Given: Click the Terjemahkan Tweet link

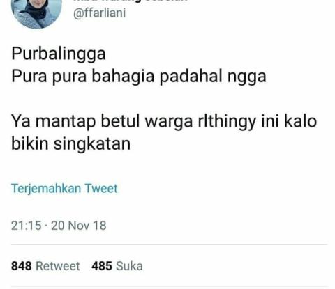Looking at the screenshot, I should (64, 188).
